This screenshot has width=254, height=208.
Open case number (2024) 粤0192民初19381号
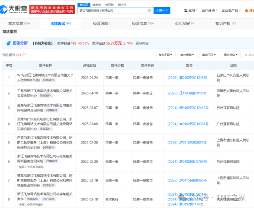(x=188, y=124)
